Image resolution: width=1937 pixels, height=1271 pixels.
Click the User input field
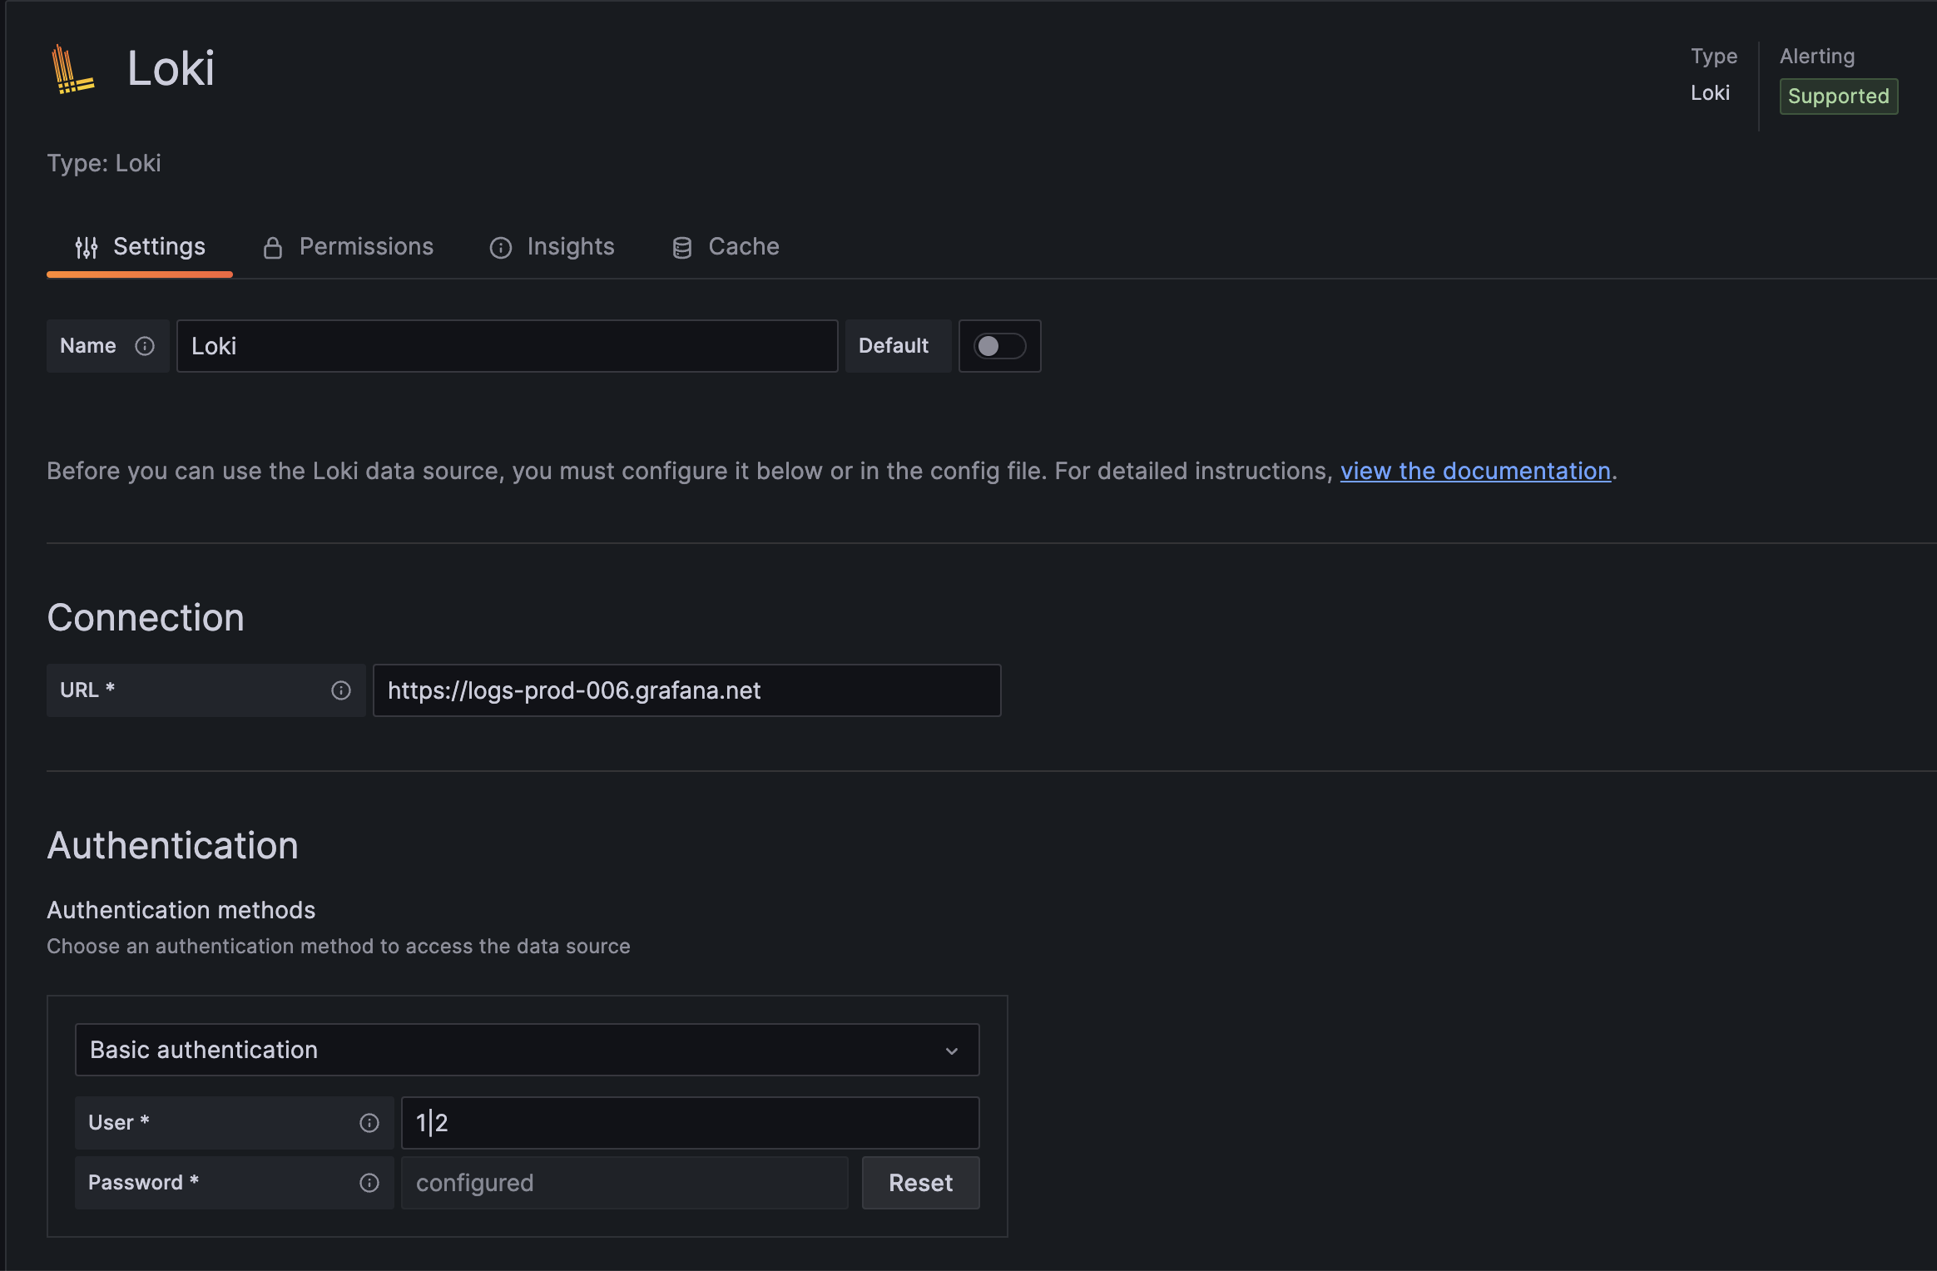pos(689,1123)
